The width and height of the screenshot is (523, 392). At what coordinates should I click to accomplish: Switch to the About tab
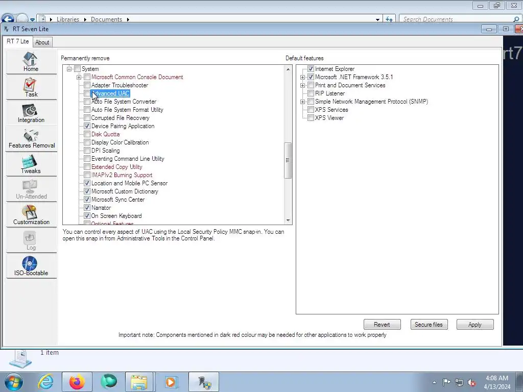click(x=42, y=42)
